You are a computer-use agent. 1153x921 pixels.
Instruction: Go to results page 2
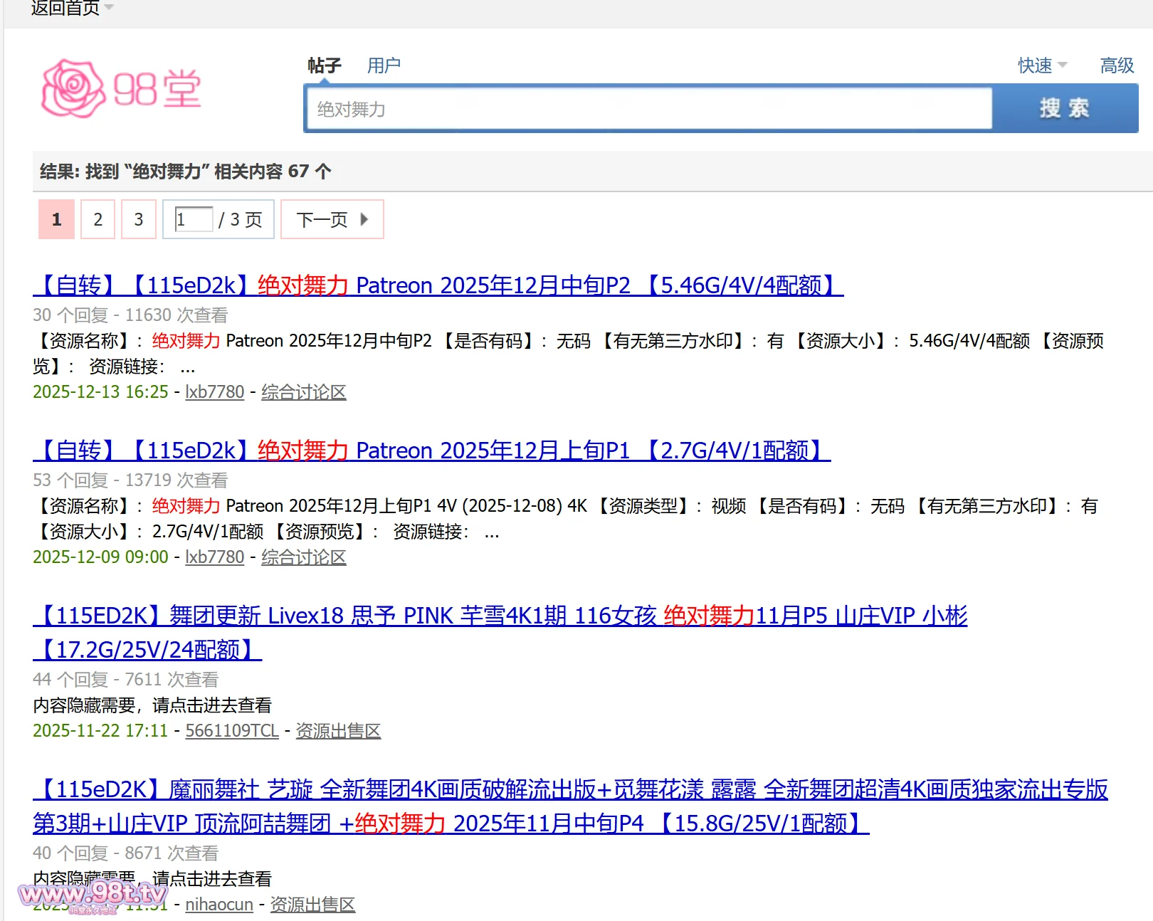pyautogui.click(x=98, y=219)
